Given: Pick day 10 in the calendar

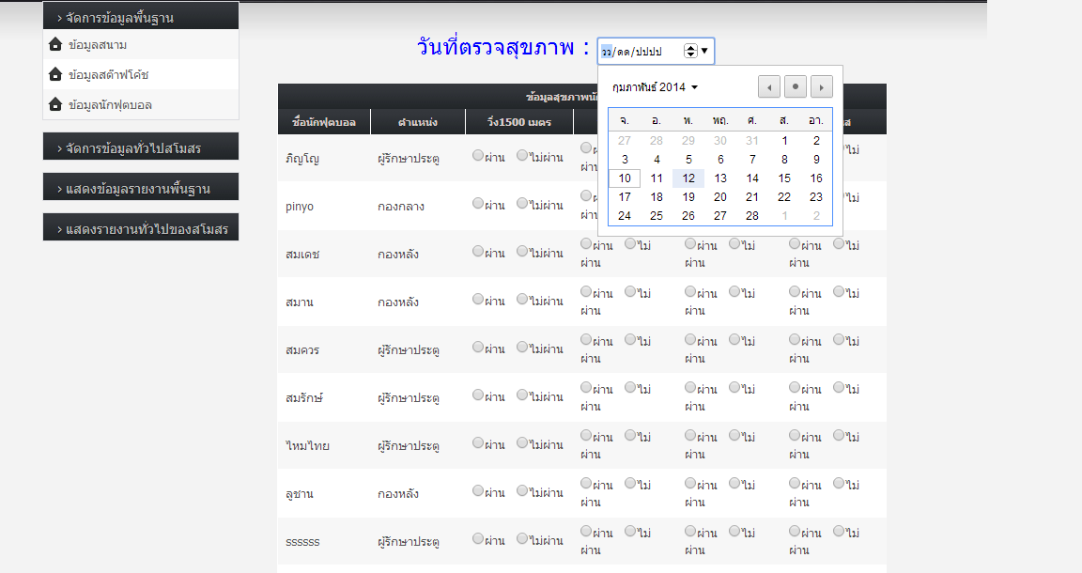Looking at the screenshot, I should tap(625, 178).
